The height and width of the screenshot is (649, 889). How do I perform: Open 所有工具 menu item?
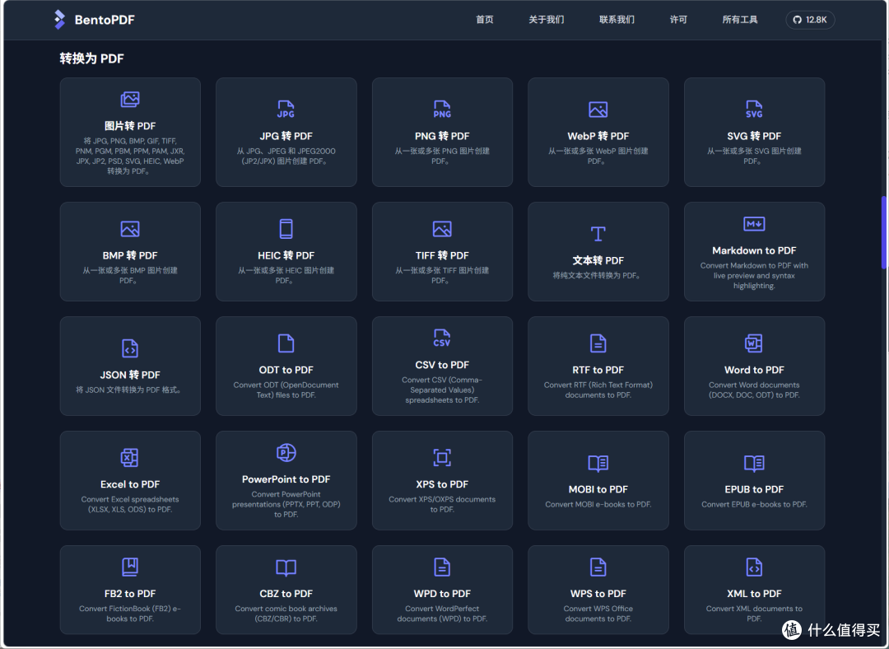coord(740,20)
